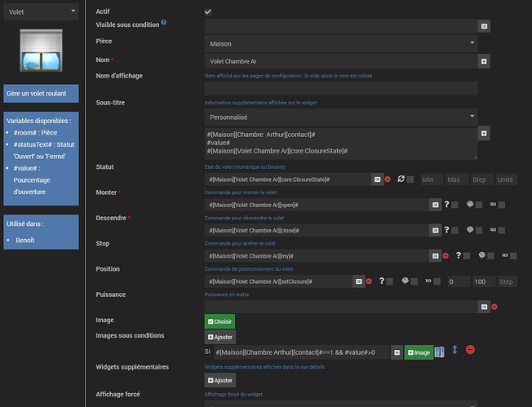Click the plus icon beside the Si condition
The image size is (532, 407).
397,352
